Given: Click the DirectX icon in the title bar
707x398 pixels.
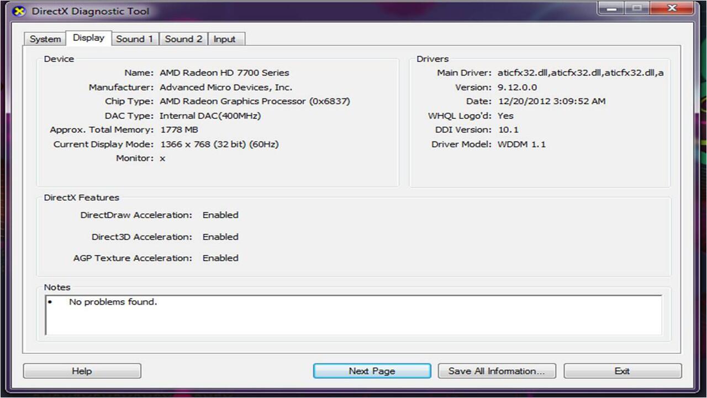Looking at the screenshot, I should [x=19, y=11].
